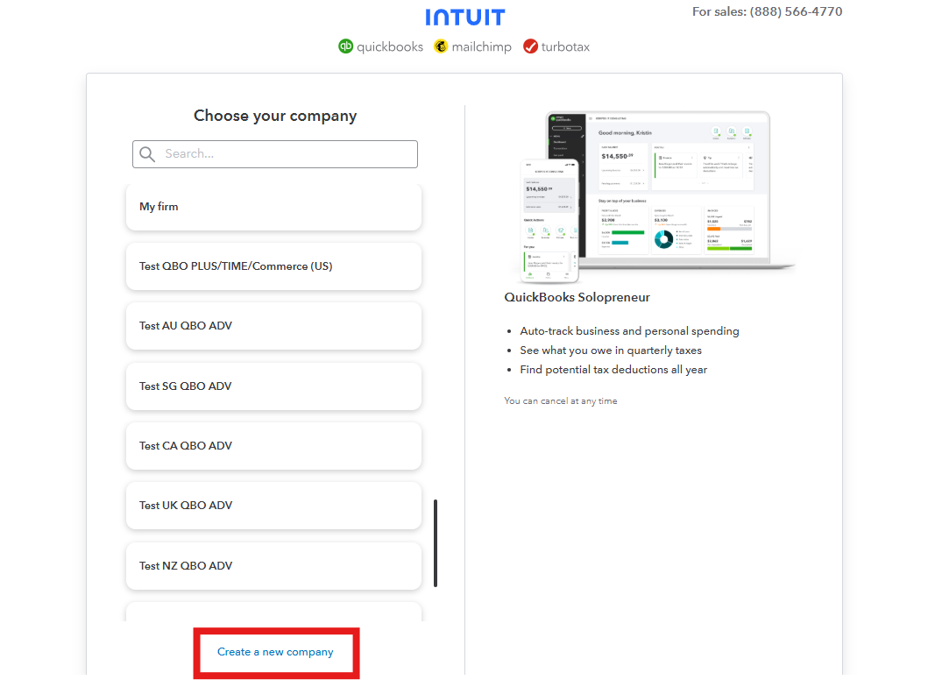Click the company list scrollbar thumb

click(436, 543)
